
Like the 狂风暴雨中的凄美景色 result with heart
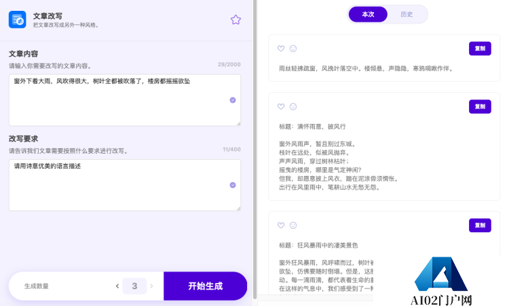tap(281, 225)
